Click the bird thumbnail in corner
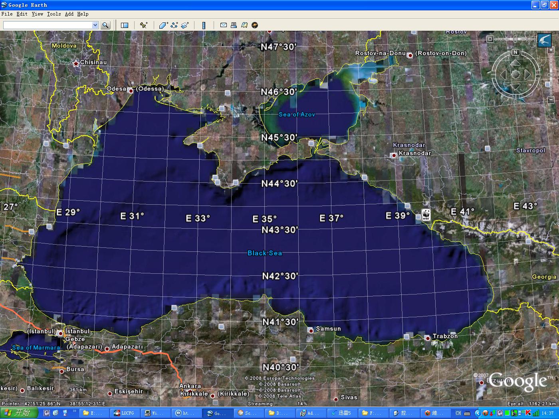The width and height of the screenshot is (559, 419). click(545, 40)
